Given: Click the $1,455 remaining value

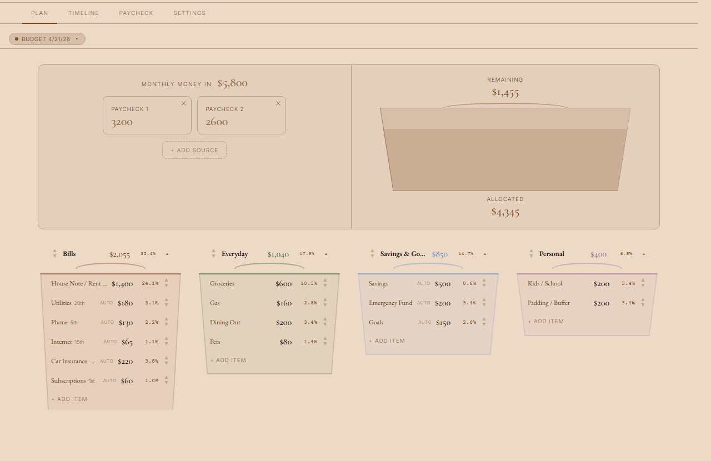Looking at the screenshot, I should click(x=505, y=93).
